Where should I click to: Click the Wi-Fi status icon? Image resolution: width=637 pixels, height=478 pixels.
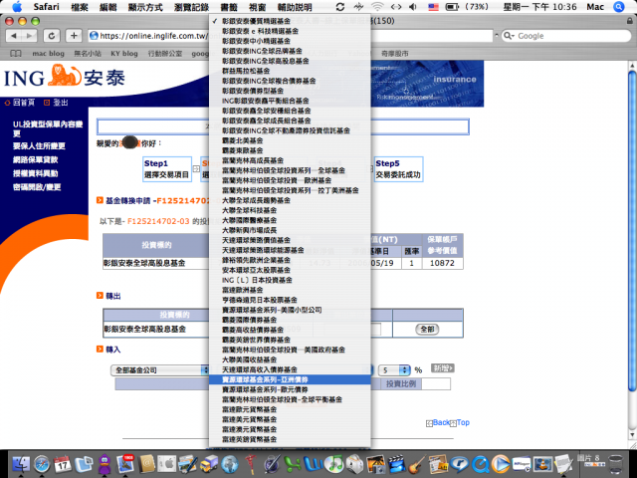[377, 7]
